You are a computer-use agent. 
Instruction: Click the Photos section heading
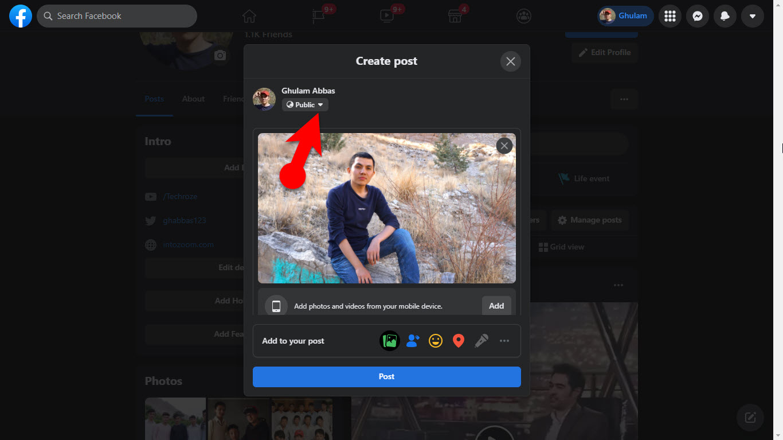click(163, 381)
